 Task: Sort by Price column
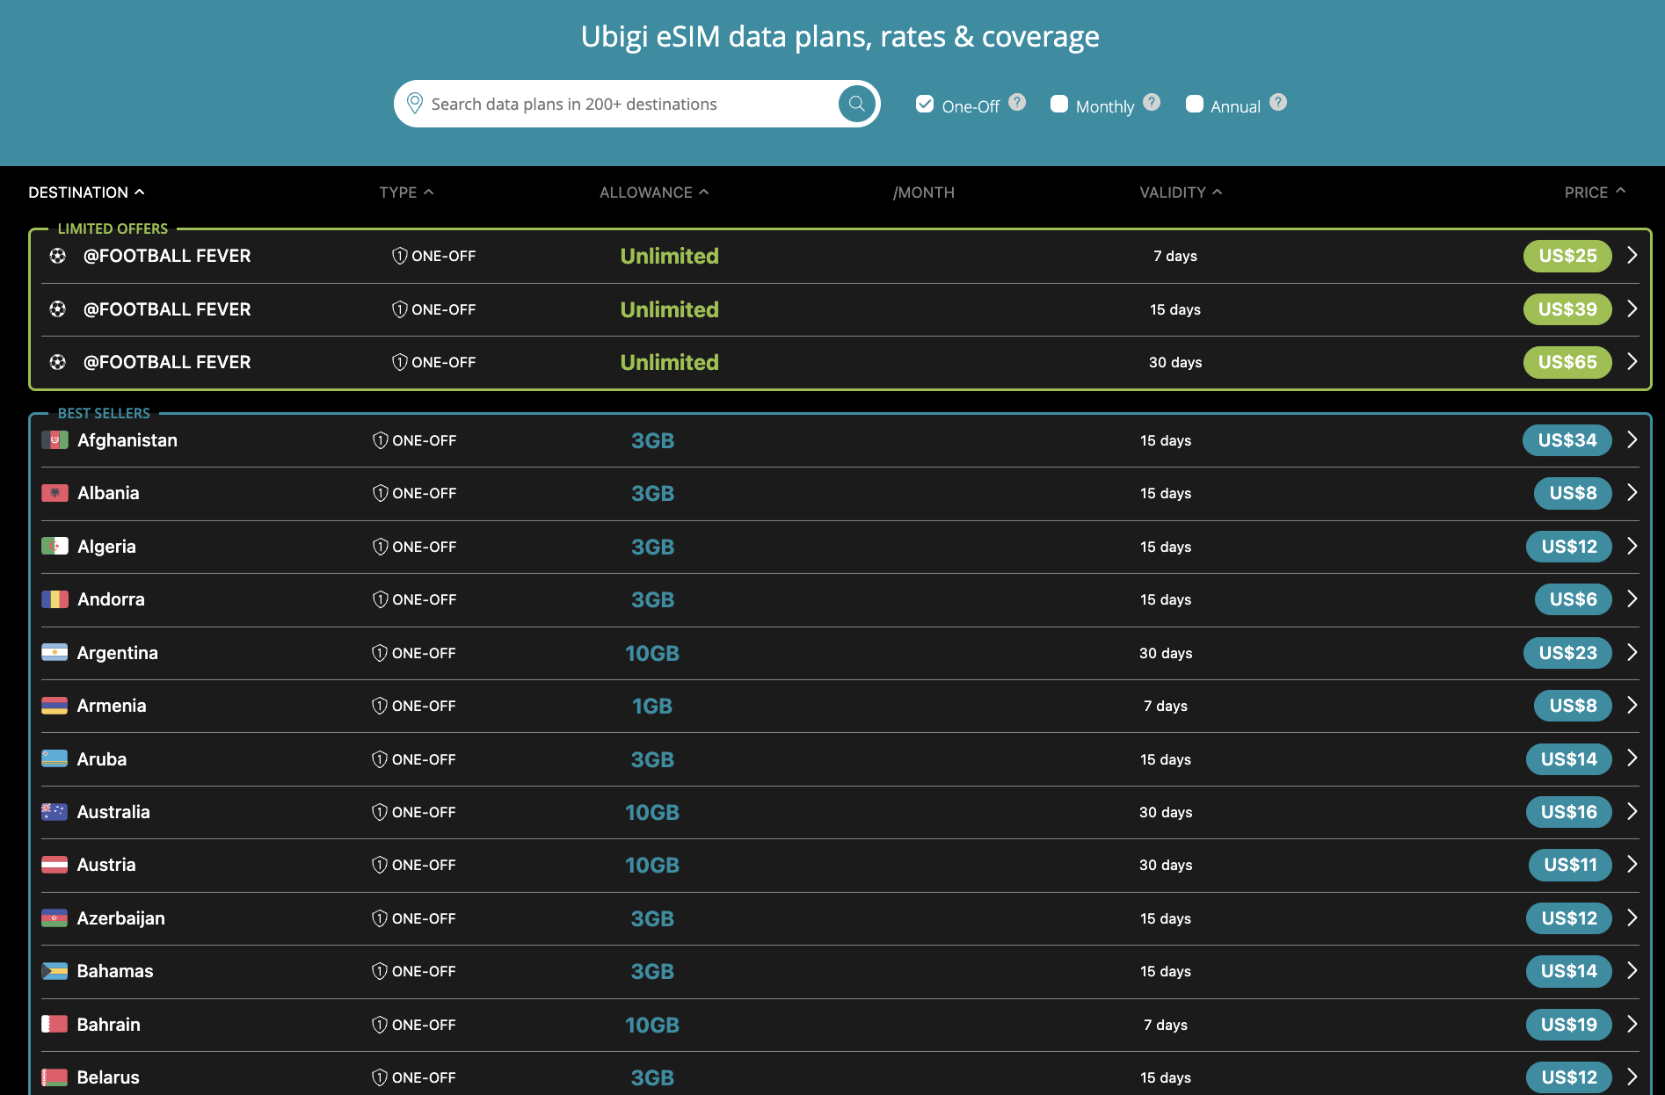[x=1595, y=192]
